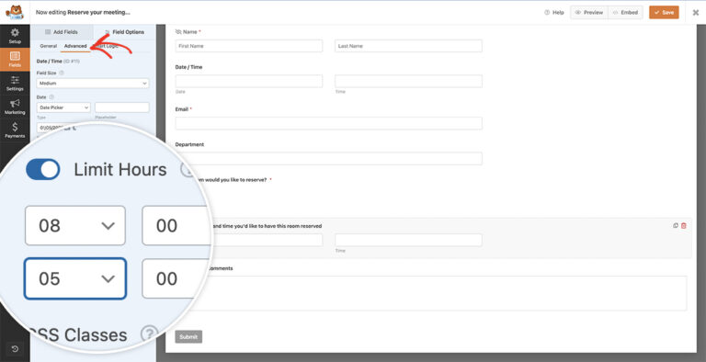Click the gray Submit button in the form preview
This screenshot has height=362, width=706.
click(188, 337)
